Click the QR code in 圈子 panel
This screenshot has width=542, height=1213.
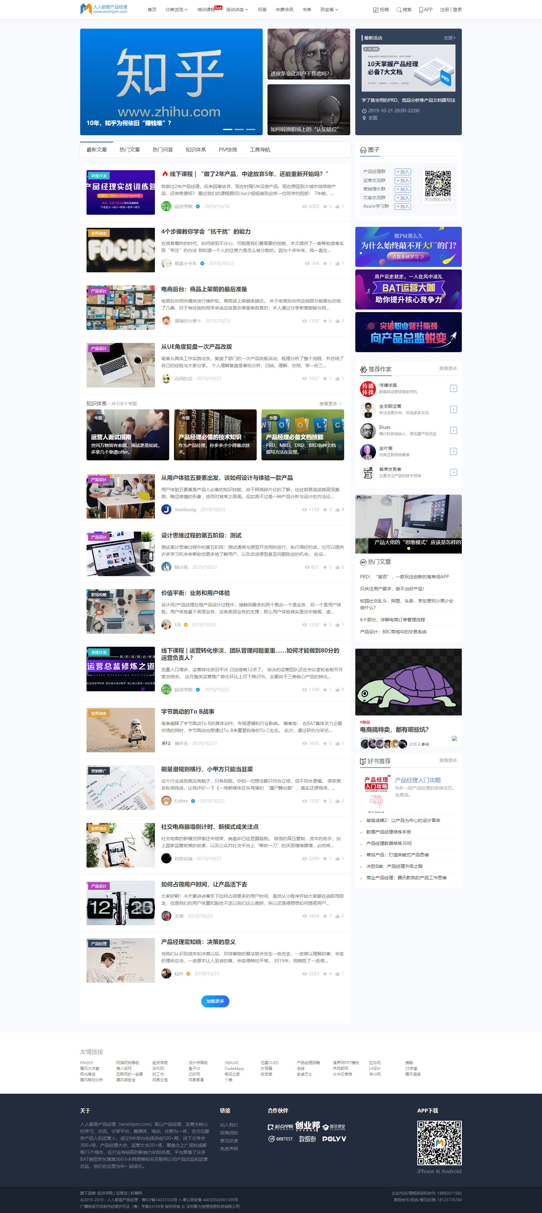click(437, 183)
